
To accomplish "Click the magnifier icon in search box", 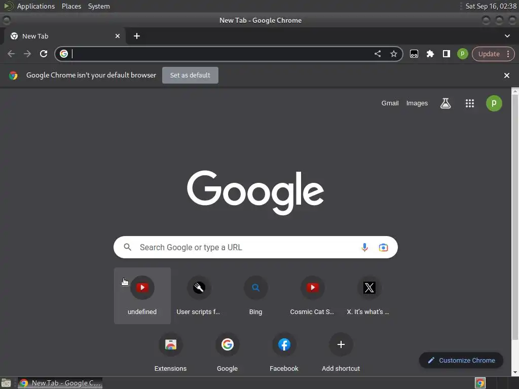I will [127, 247].
